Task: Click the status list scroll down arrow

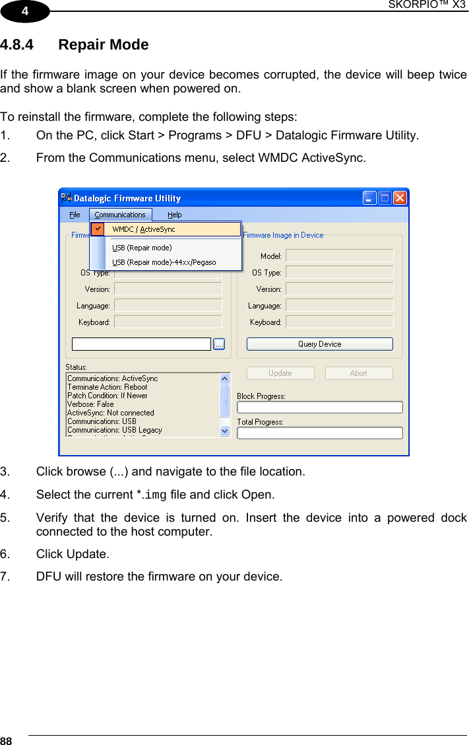Action: (225, 431)
